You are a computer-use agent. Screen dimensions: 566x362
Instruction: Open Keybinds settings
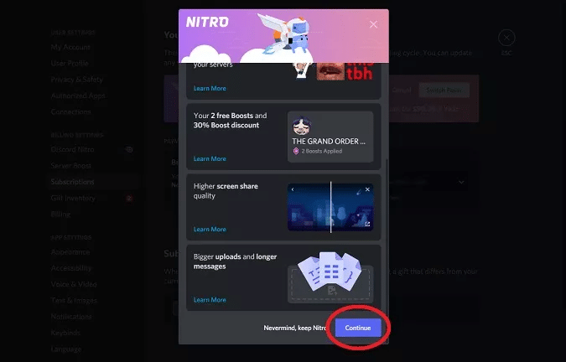click(x=65, y=333)
